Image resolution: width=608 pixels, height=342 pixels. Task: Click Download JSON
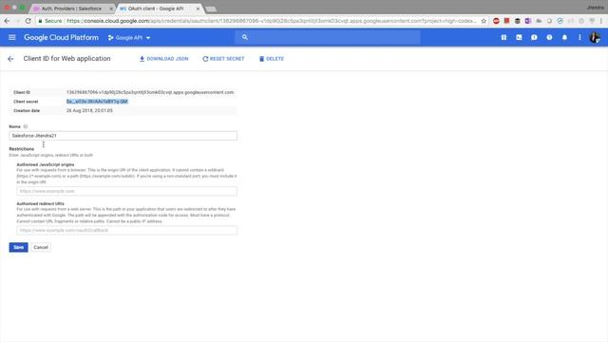click(x=163, y=59)
